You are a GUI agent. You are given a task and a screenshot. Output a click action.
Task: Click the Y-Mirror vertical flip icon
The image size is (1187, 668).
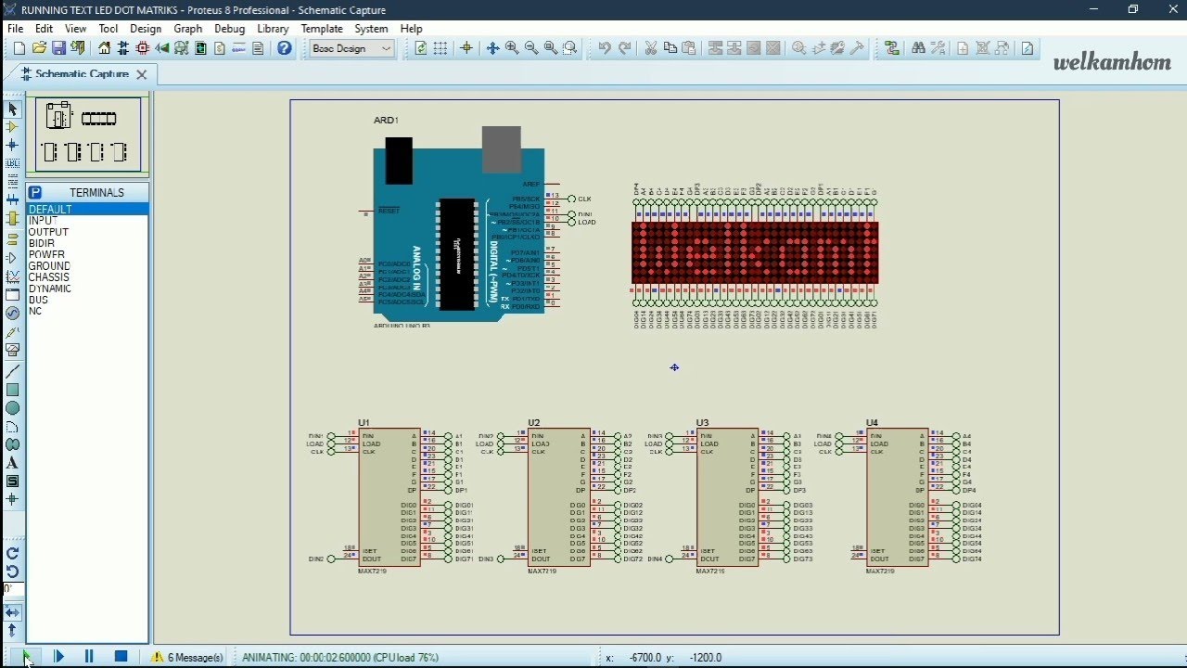[x=12, y=631]
